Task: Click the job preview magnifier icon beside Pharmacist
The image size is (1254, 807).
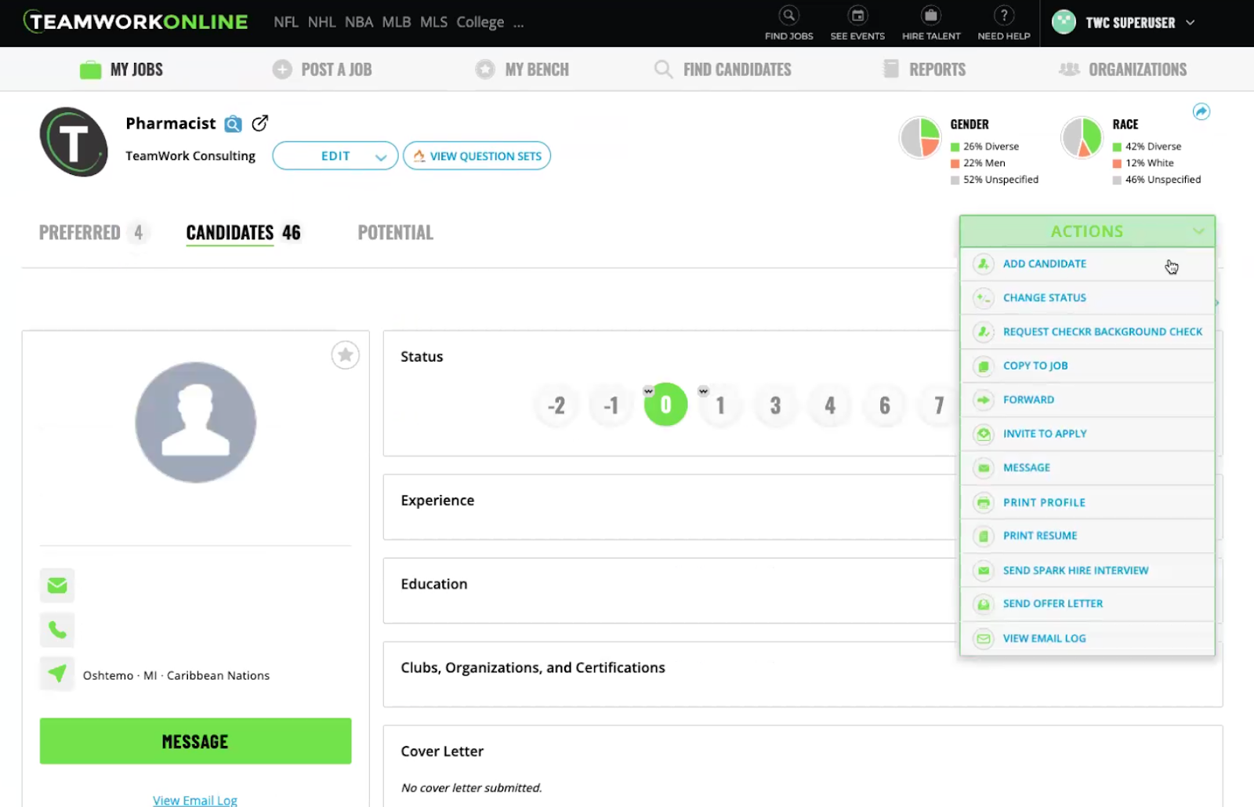Action: click(x=233, y=124)
